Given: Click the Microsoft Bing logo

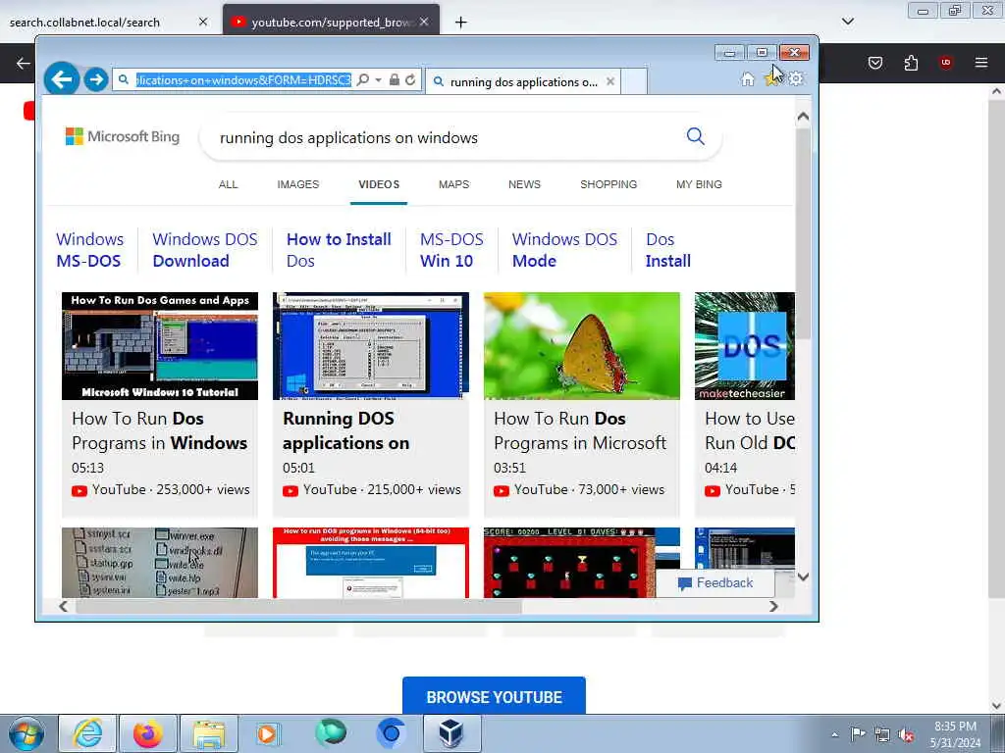Looking at the screenshot, I should pyautogui.click(x=123, y=136).
